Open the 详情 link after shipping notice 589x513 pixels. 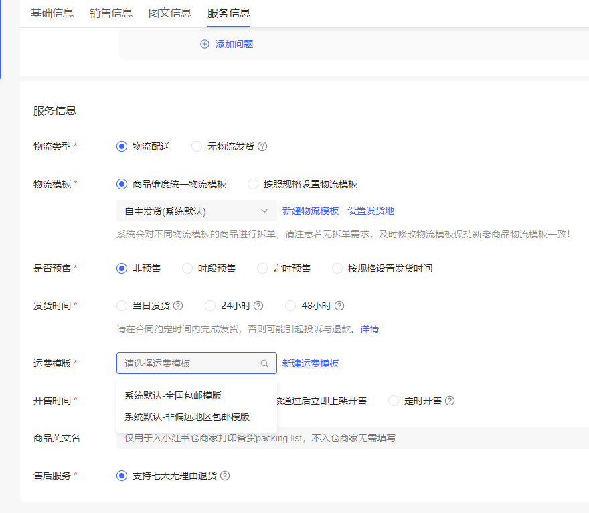(369, 329)
